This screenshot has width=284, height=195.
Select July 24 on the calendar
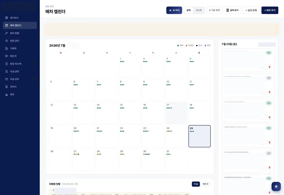click(x=176, y=136)
